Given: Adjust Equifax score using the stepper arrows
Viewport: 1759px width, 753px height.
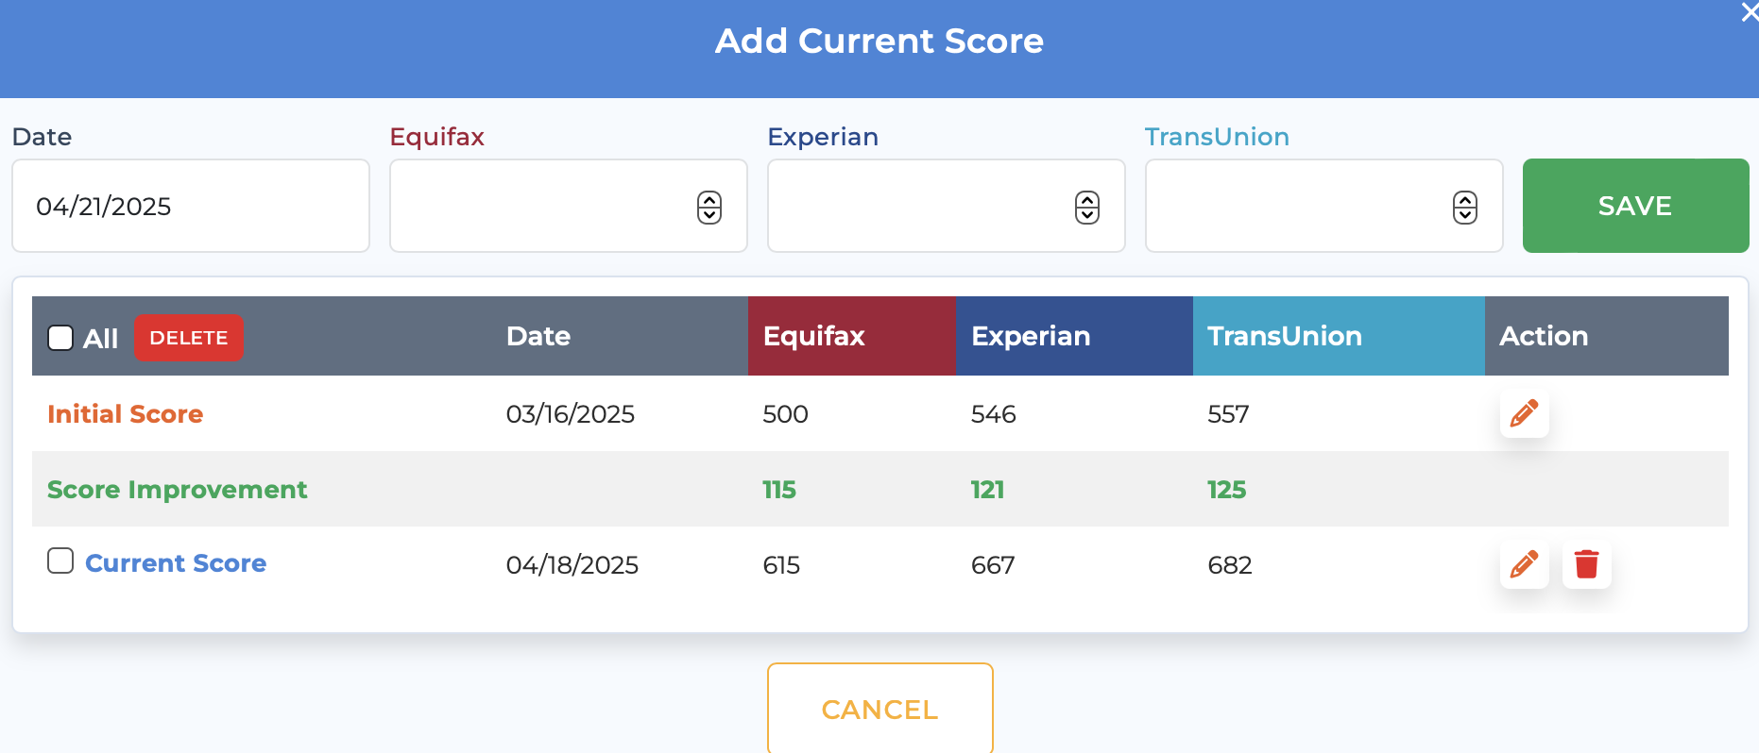Looking at the screenshot, I should coord(709,207).
